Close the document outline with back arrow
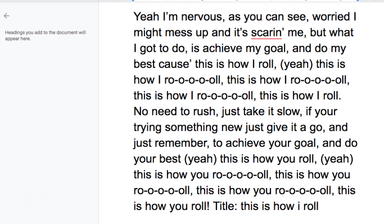The height and width of the screenshot is (224, 384). pyautogui.click(x=6, y=16)
